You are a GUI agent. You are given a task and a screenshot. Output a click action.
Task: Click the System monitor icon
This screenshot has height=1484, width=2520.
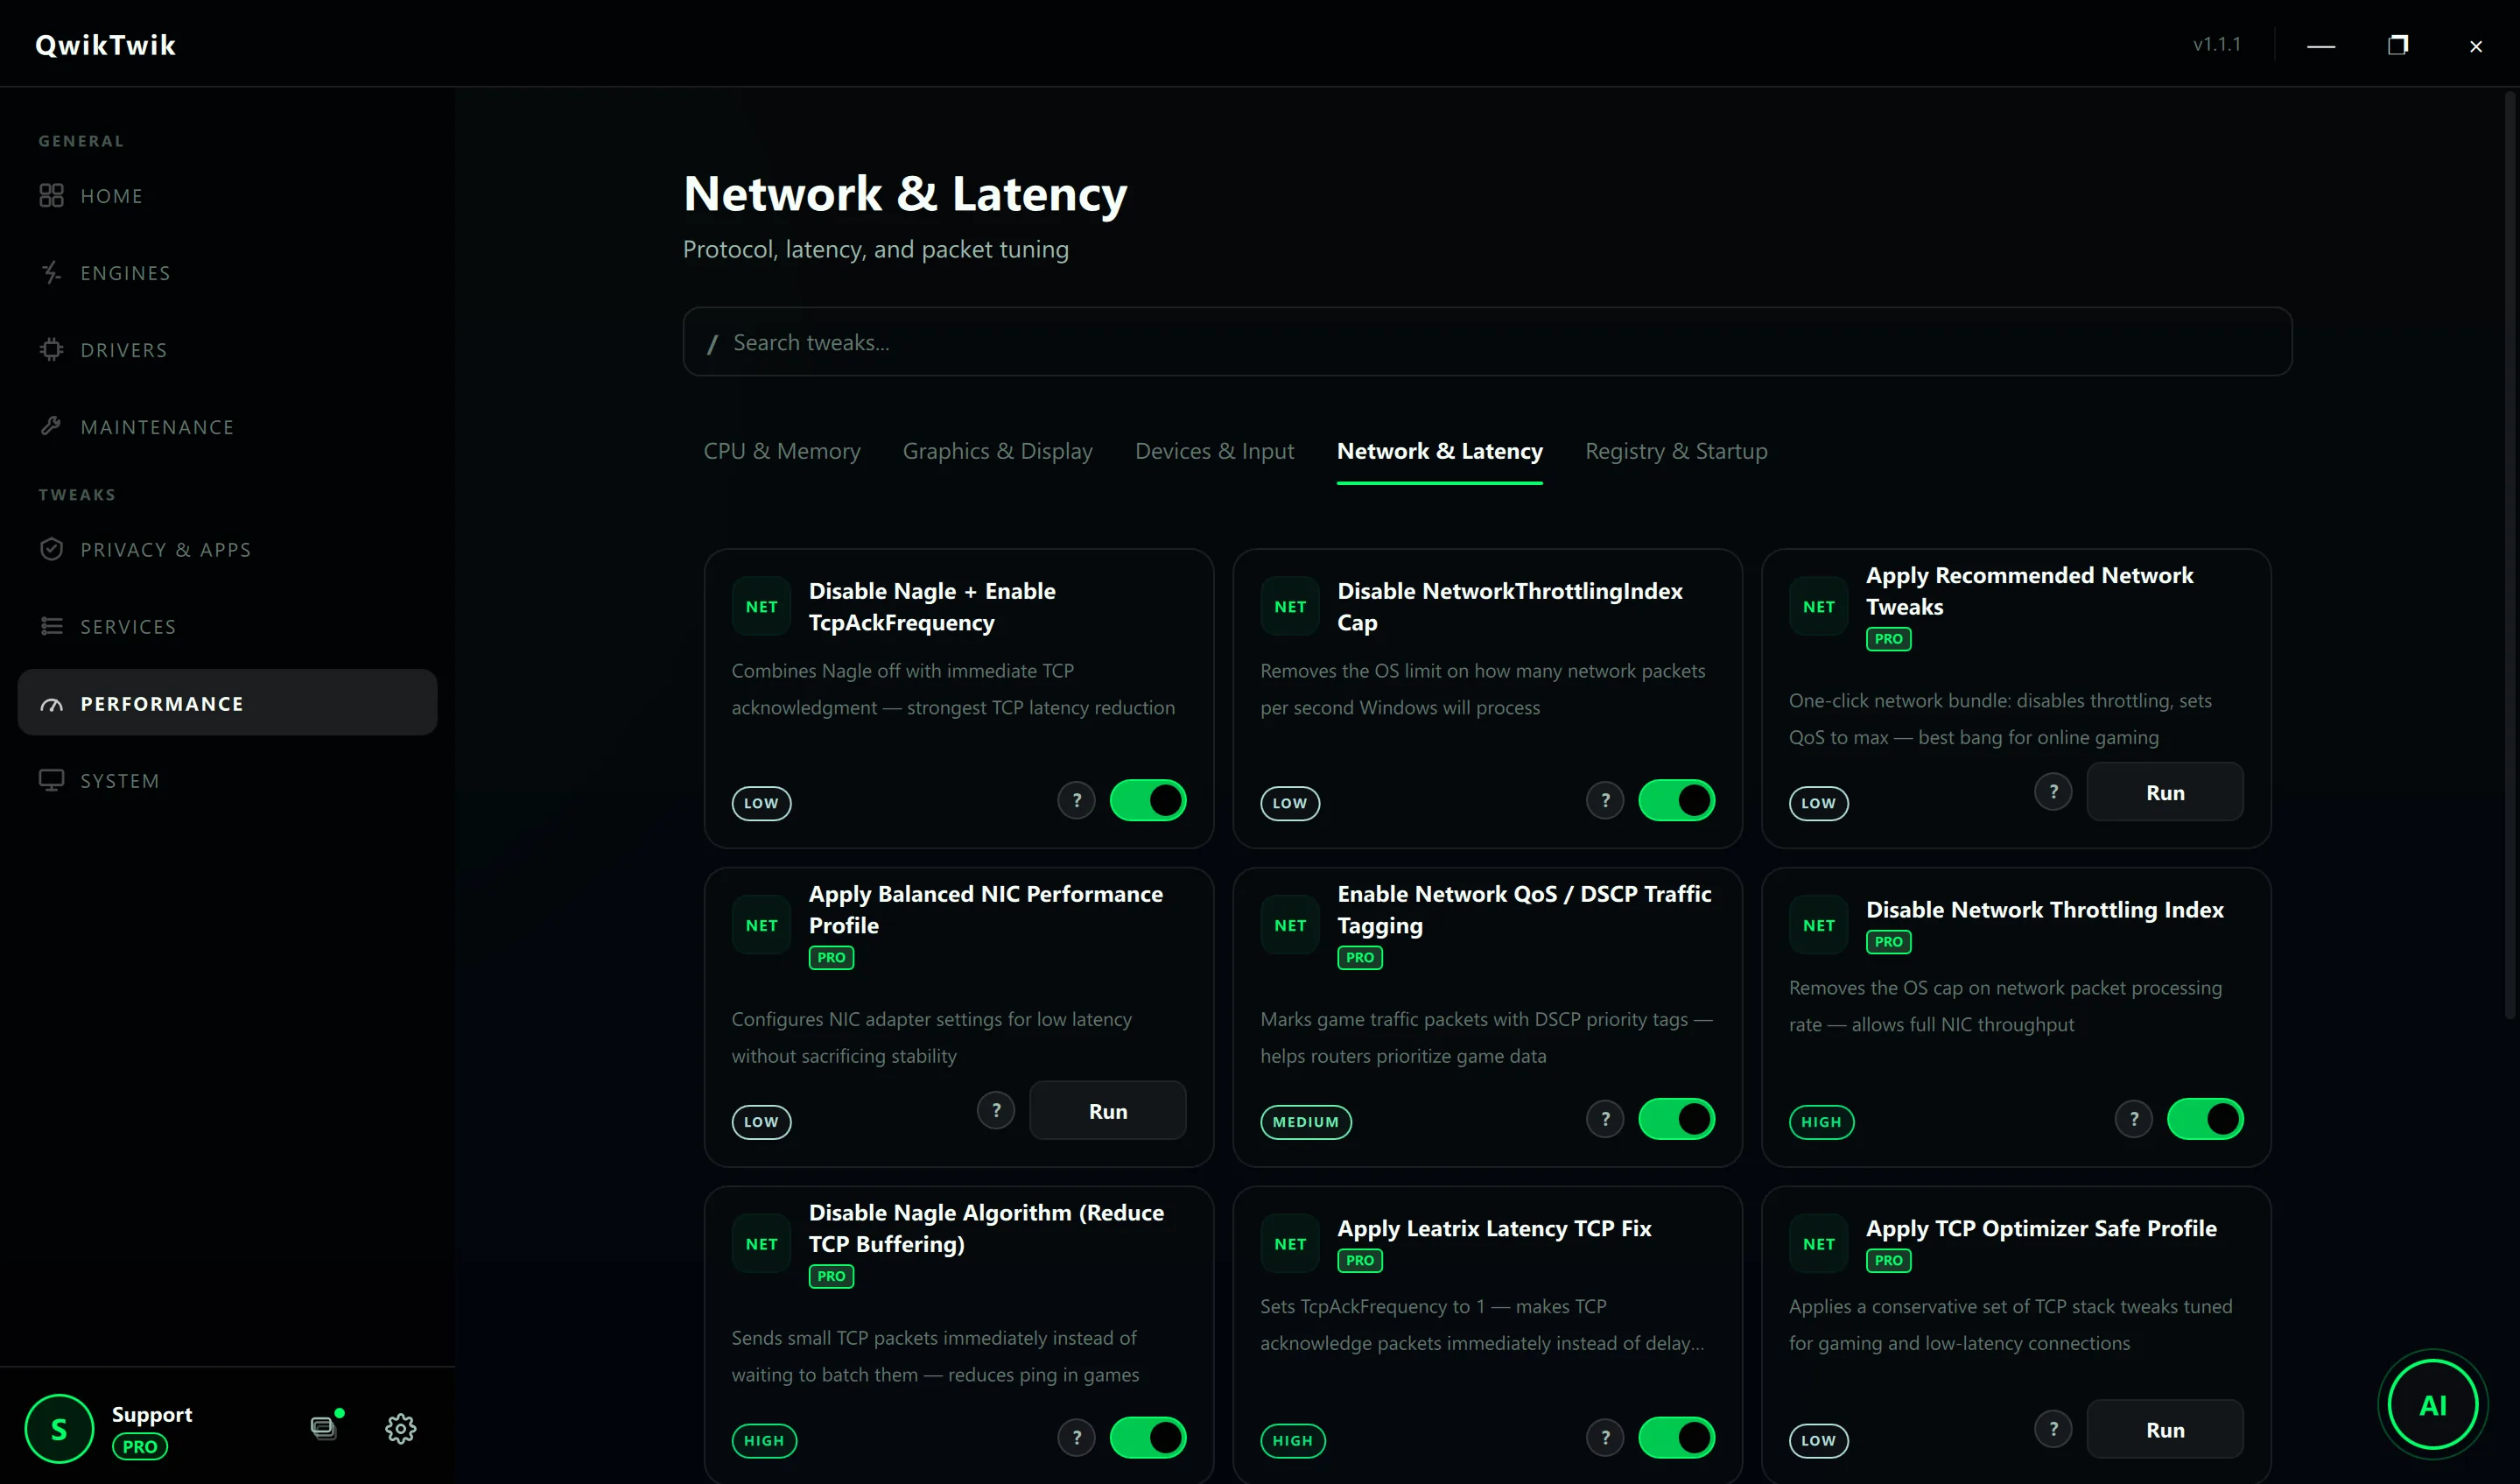51,780
